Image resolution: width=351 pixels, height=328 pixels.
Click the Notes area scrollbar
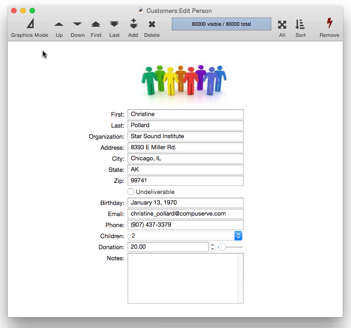pyautogui.click(x=240, y=278)
